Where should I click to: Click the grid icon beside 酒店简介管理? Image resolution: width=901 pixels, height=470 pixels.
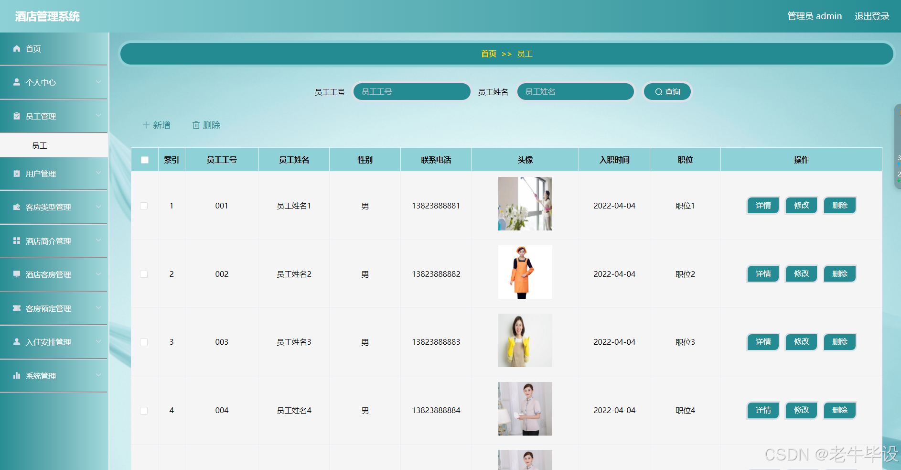coord(17,240)
